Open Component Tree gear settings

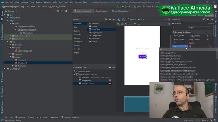pyautogui.click(x=110, y=67)
